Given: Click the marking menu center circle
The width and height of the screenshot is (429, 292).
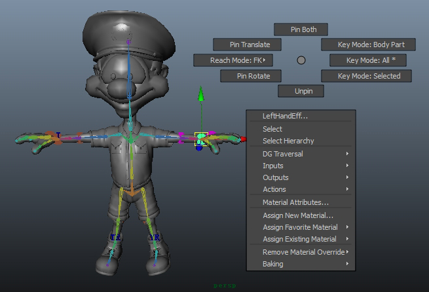Looking at the screenshot, I should point(301,60).
